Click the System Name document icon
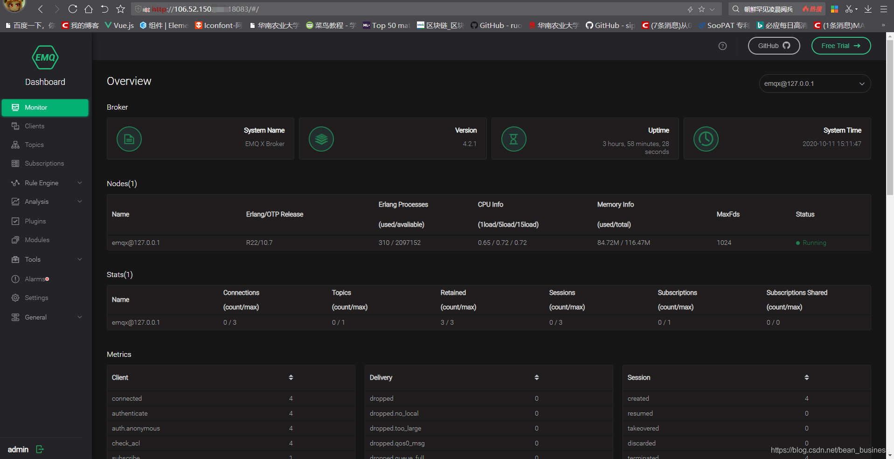 tap(129, 139)
